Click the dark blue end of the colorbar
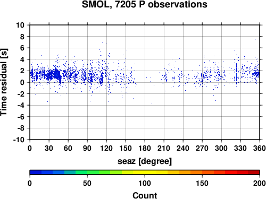Screen dimensions: 266x199 [x=36, y=172]
